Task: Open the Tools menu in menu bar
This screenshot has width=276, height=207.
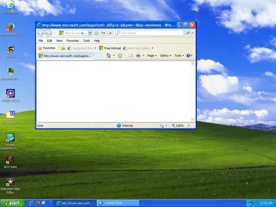Action: (87, 41)
